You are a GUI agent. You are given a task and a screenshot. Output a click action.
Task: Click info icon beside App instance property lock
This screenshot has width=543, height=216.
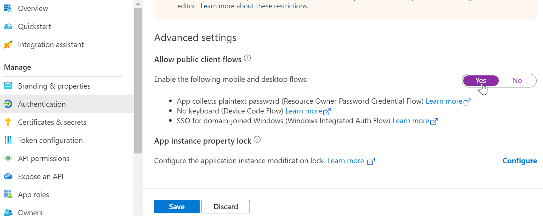[x=257, y=140]
